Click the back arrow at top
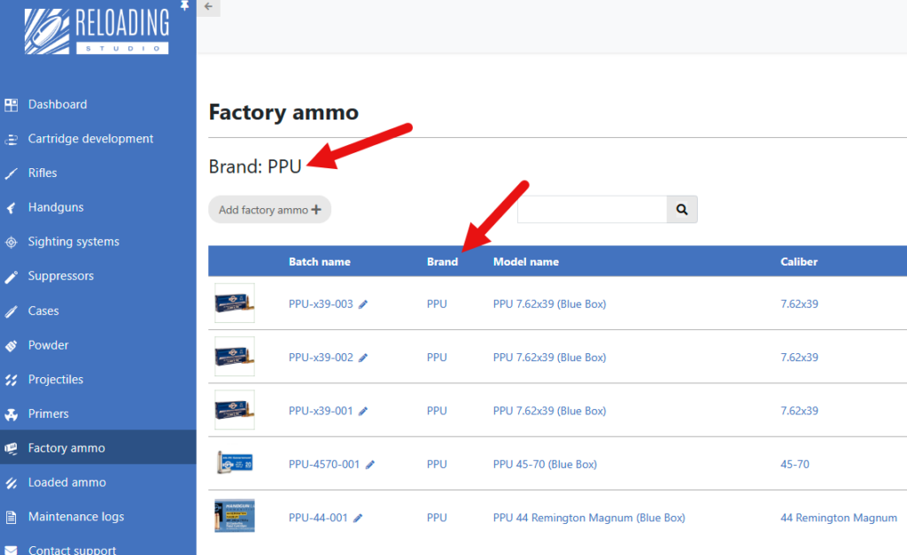The width and height of the screenshot is (907, 555). [208, 7]
